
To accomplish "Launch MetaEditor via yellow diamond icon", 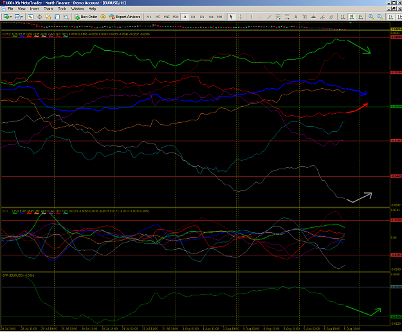I will tap(103, 17).
